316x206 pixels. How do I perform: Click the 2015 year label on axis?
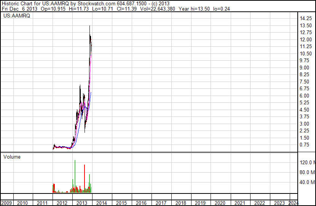[121, 203]
